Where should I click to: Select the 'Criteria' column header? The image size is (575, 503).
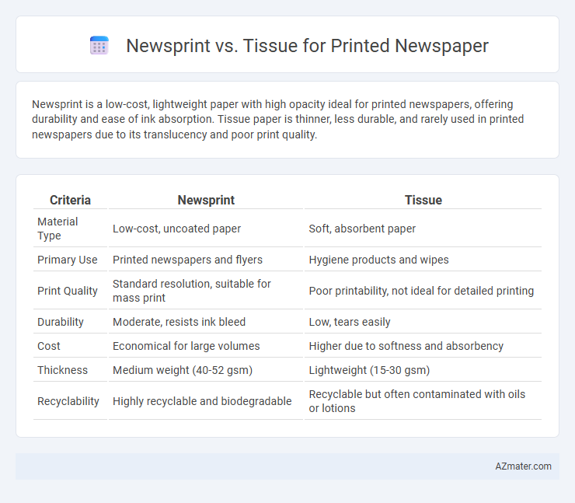(x=70, y=200)
